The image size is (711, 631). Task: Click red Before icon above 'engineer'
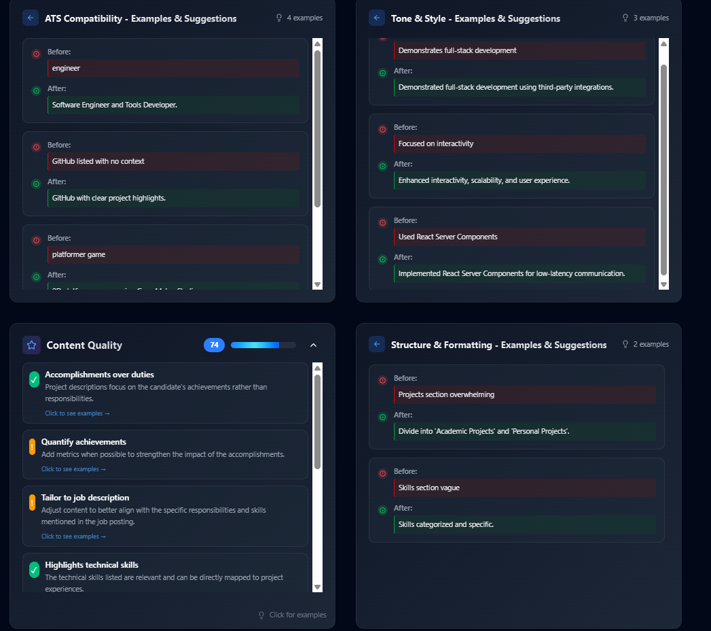pyautogui.click(x=36, y=54)
